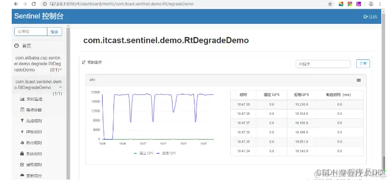Click the logout icon in the blue header
The image size is (390, 181).
(x=366, y=17)
